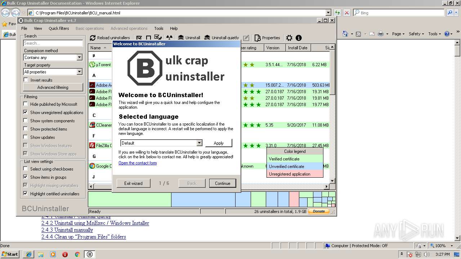Image resolution: width=461 pixels, height=259 pixels.
Task: Click the CCleaner entry icon in the list
Action: [x=92, y=125]
